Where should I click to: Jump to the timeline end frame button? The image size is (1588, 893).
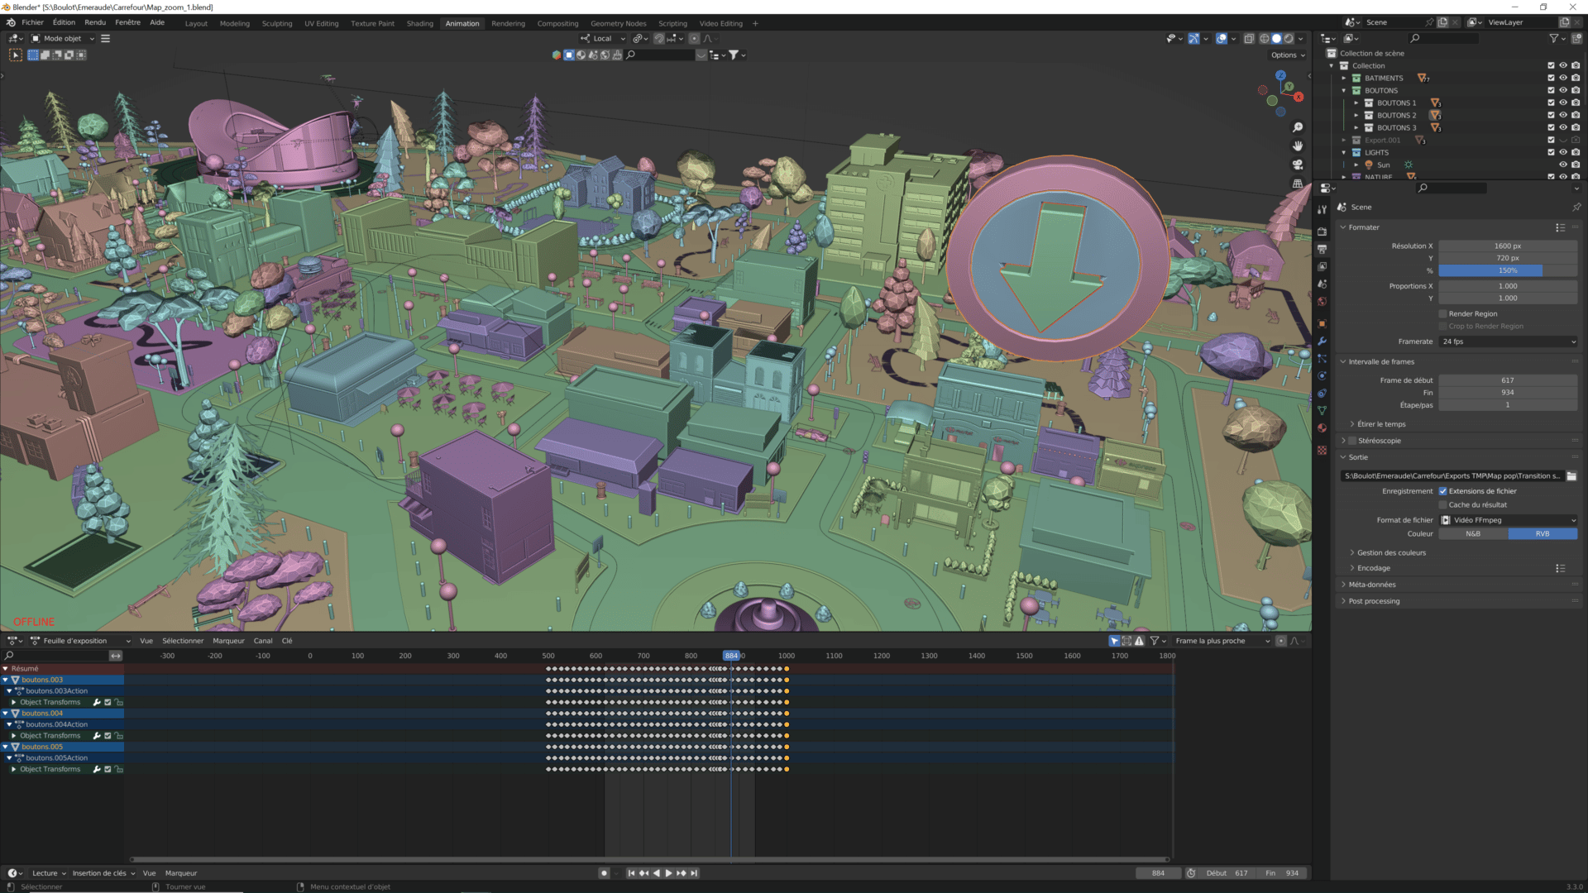coord(694,873)
